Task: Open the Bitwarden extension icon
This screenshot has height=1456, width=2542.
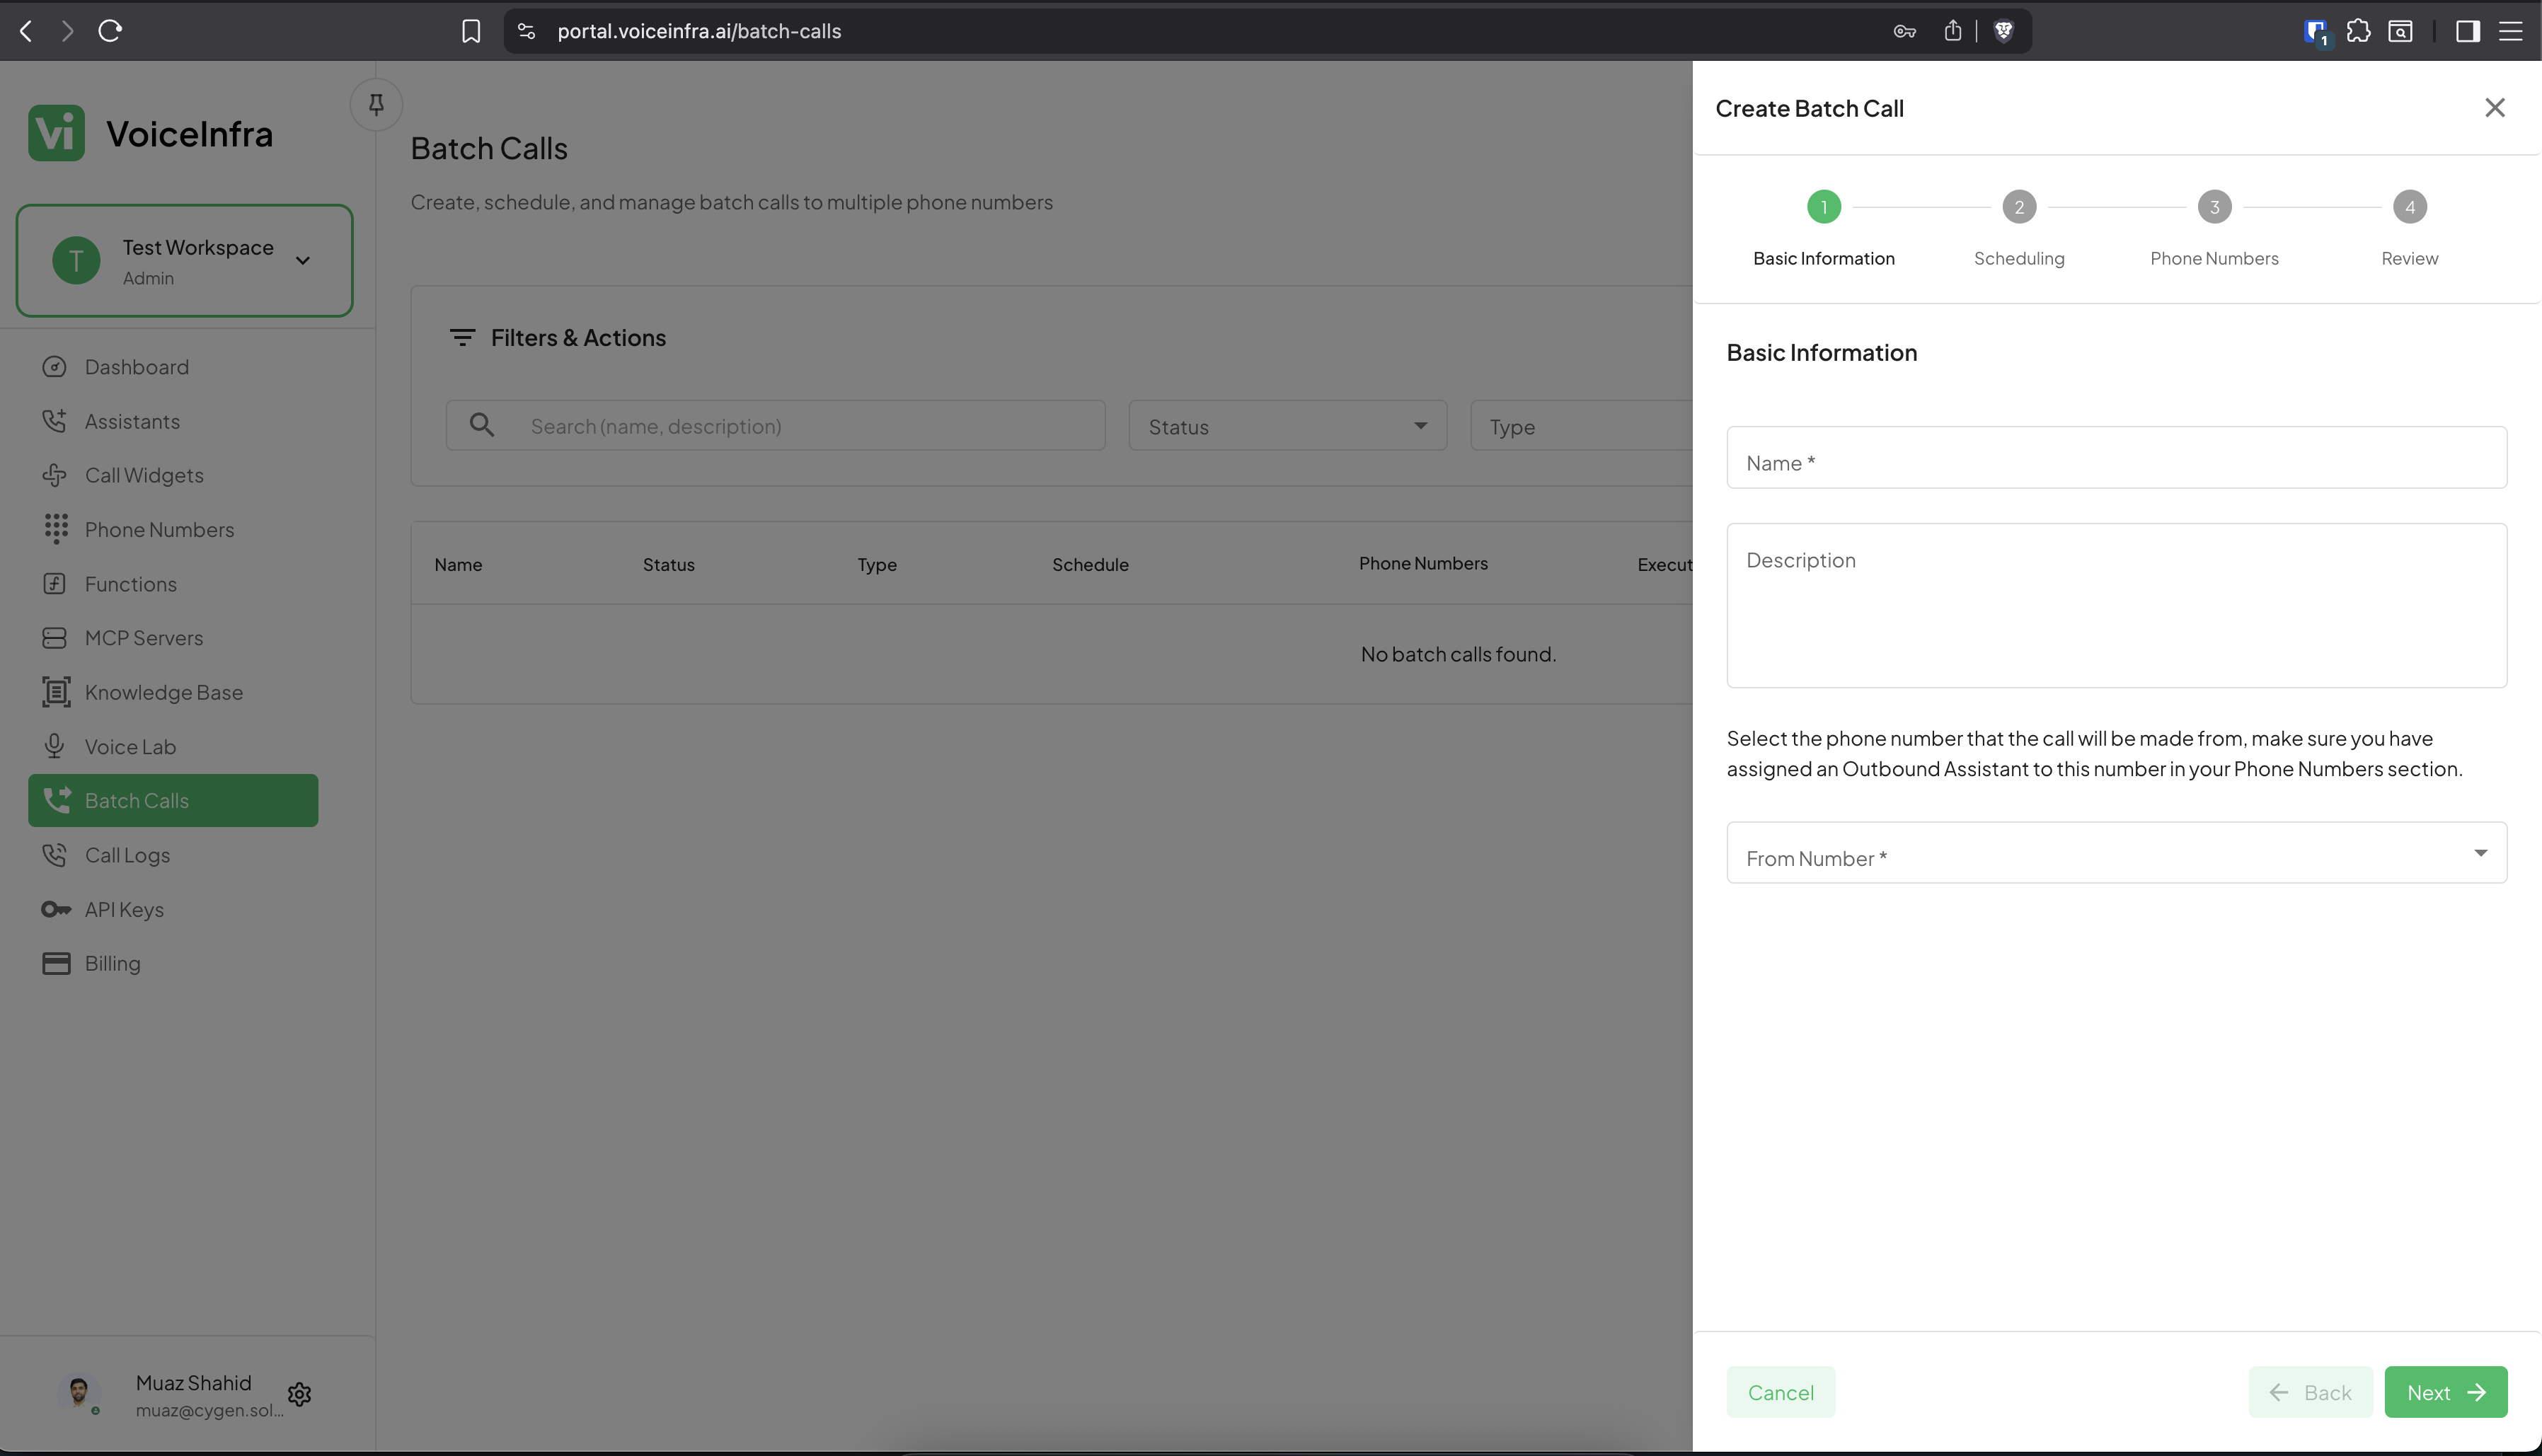Action: pyautogui.click(x=2316, y=32)
